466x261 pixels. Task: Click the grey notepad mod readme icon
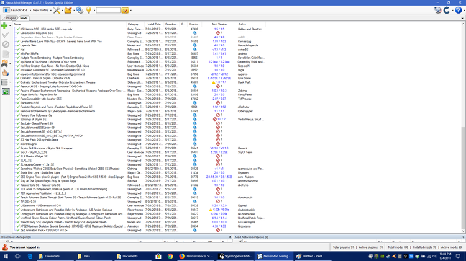click(x=6, y=54)
